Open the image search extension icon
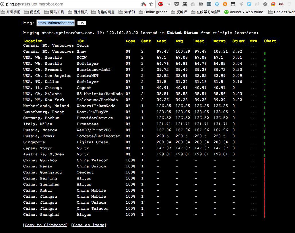Image resolution: width=295 pixels, height=233 pixels. (x=185, y=4)
